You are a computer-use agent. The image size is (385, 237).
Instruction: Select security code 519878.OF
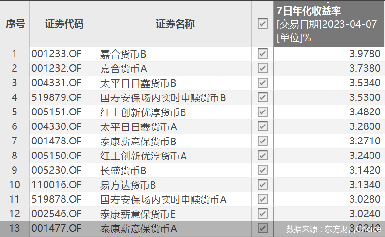pyautogui.click(x=57, y=199)
